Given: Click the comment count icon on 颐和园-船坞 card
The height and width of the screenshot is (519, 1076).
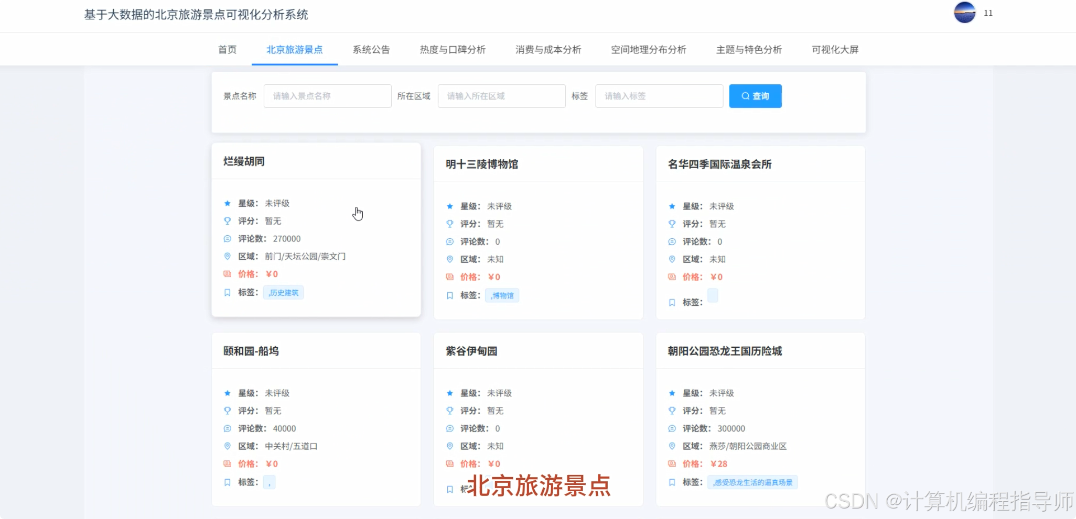Looking at the screenshot, I should 227,428.
